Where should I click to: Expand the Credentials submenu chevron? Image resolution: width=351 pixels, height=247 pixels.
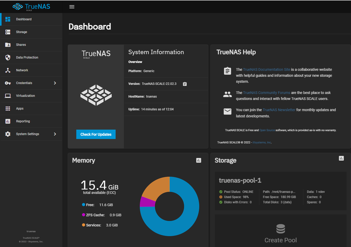[55, 83]
